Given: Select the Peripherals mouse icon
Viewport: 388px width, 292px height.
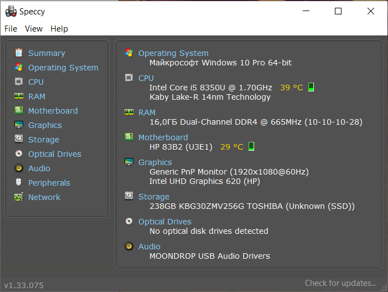Looking at the screenshot, I should pyautogui.click(x=19, y=182).
